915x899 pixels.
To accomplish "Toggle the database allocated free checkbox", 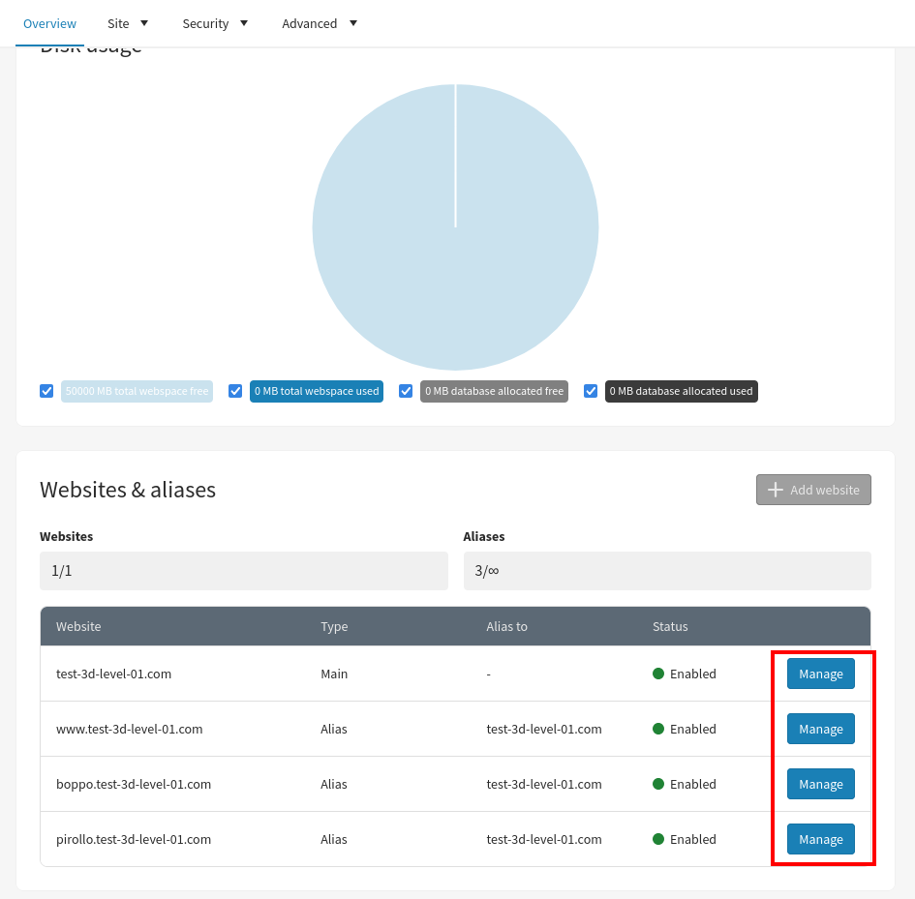I will coord(406,391).
